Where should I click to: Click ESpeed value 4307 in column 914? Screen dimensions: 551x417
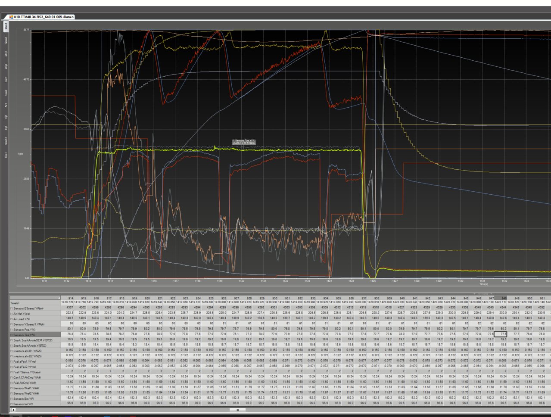tap(68, 308)
